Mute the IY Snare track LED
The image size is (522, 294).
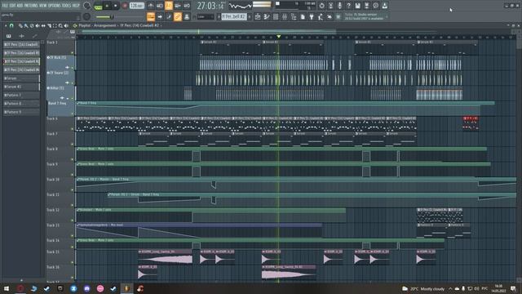[73, 83]
